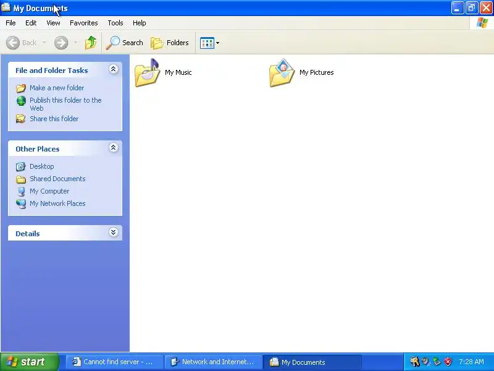Open the My Pictures folder icon
494x371 pixels.
coord(282,72)
